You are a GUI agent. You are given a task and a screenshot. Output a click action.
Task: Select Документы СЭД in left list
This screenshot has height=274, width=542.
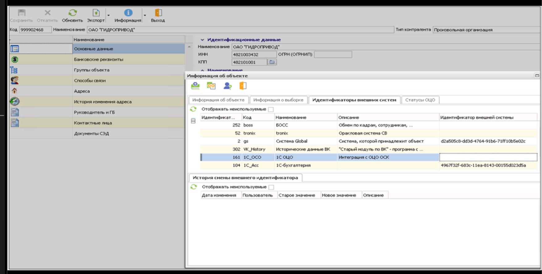tap(91, 134)
